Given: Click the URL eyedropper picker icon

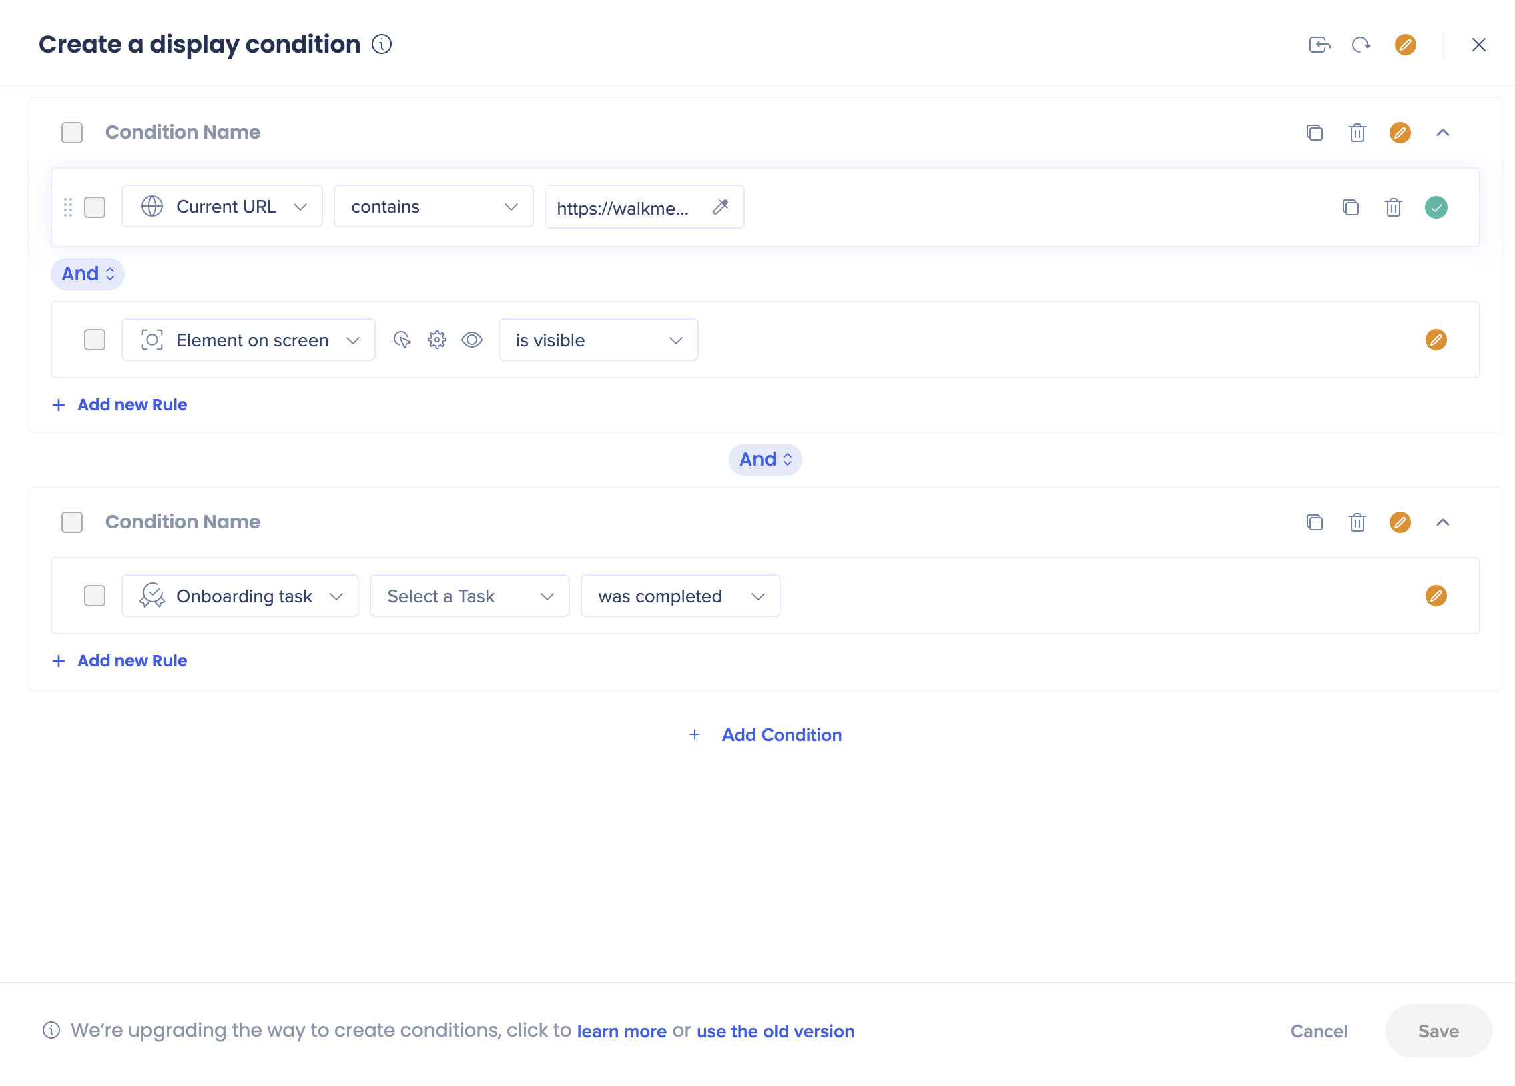Looking at the screenshot, I should pos(720,207).
